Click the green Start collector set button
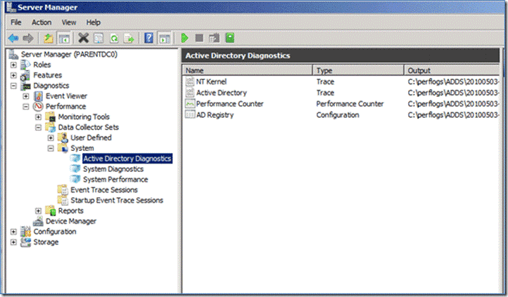The height and width of the screenshot is (297, 508). pos(185,38)
